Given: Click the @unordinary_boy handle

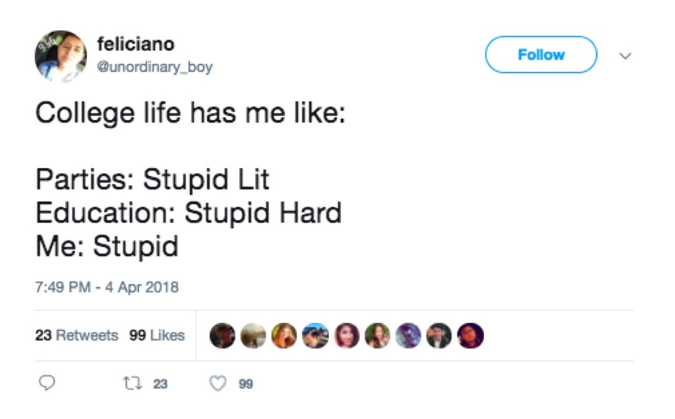Looking at the screenshot, I should point(155,67).
